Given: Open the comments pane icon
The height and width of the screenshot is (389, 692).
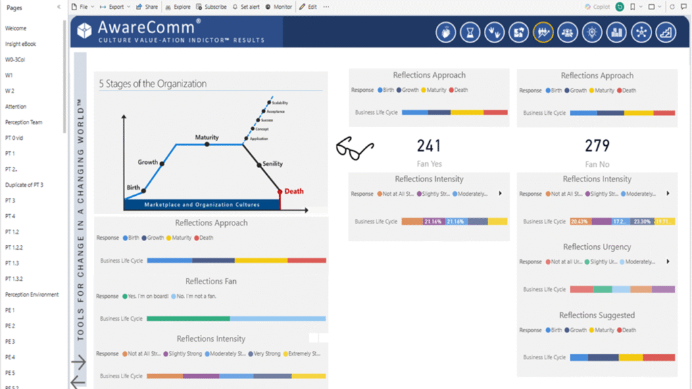Looking at the screenshot, I should 684,7.
